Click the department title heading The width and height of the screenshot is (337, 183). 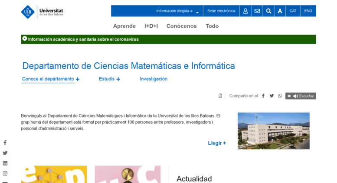tap(128, 66)
